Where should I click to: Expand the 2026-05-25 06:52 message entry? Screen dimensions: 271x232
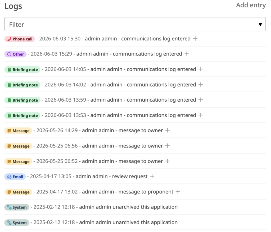click(168, 161)
